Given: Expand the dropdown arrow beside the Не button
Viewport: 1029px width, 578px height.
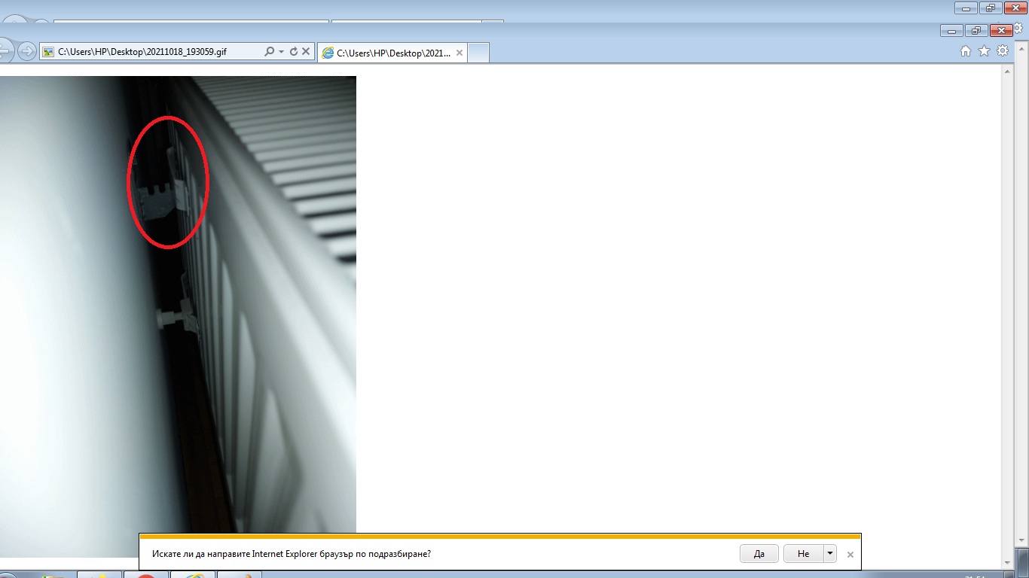Looking at the screenshot, I should coord(830,554).
